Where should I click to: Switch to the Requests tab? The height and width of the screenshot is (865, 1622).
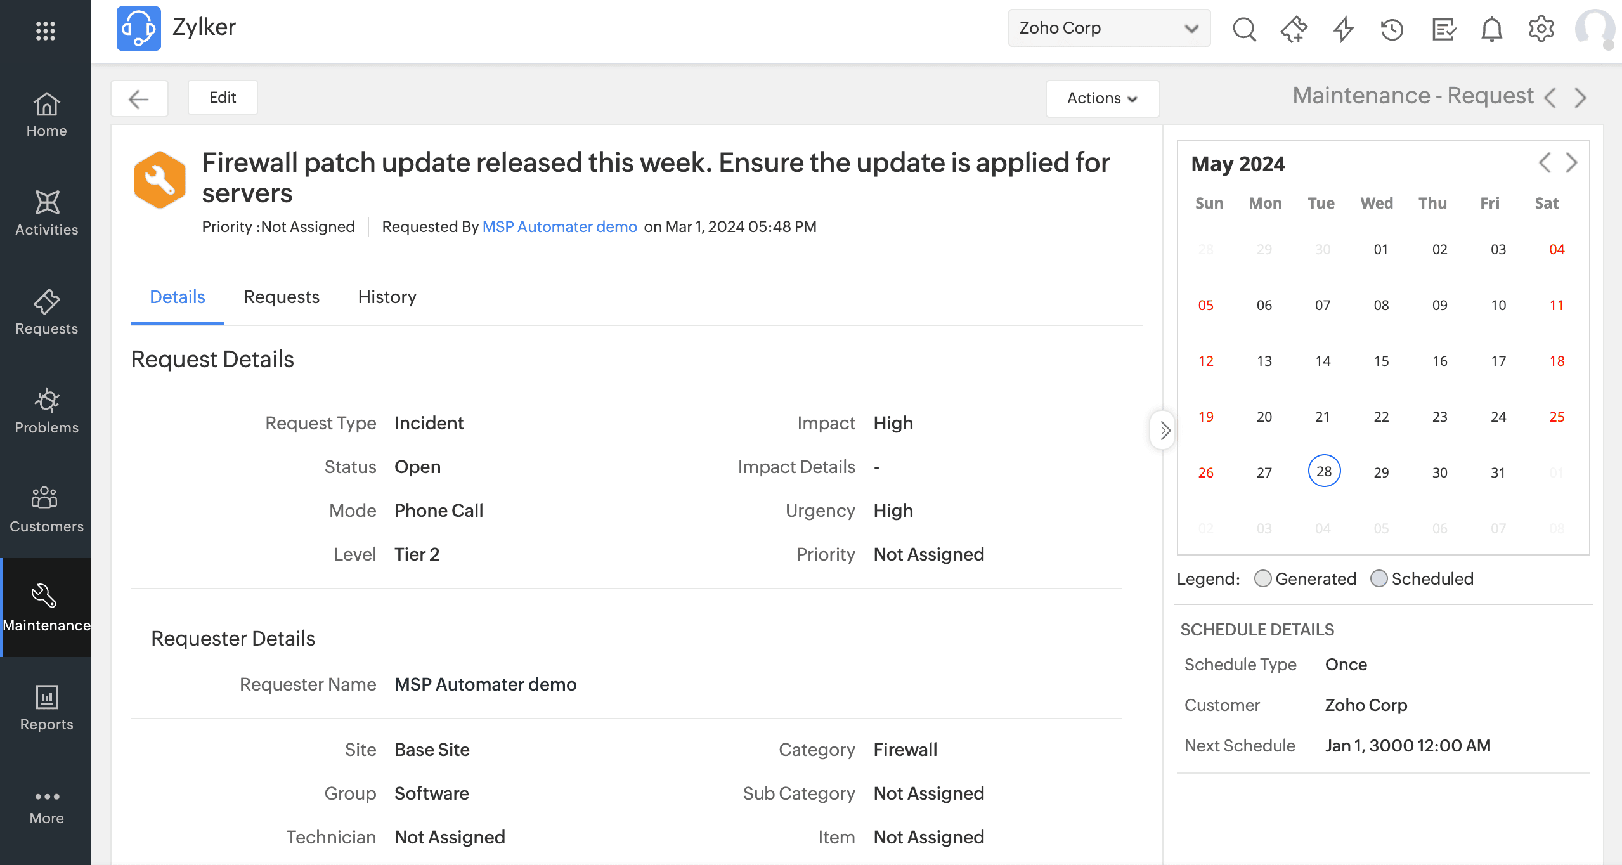click(281, 297)
